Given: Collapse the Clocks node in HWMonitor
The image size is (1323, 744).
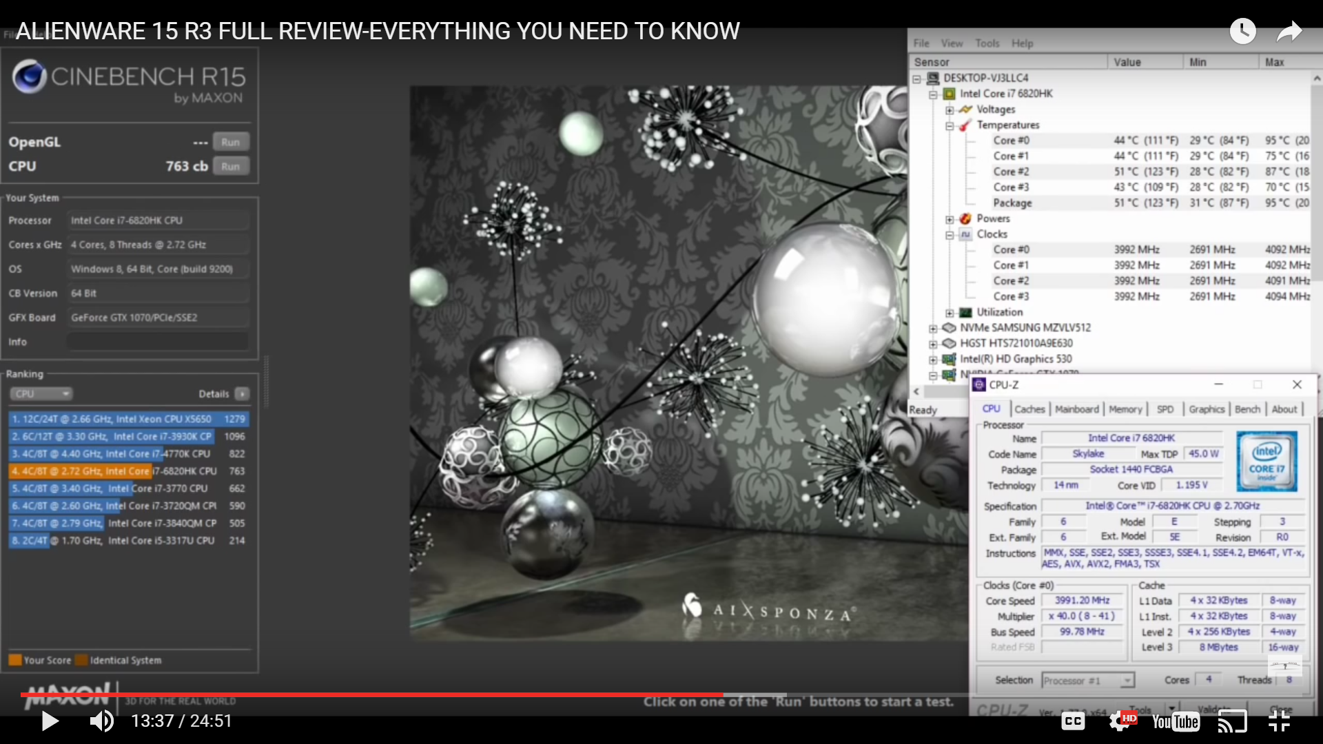Looking at the screenshot, I should point(950,235).
